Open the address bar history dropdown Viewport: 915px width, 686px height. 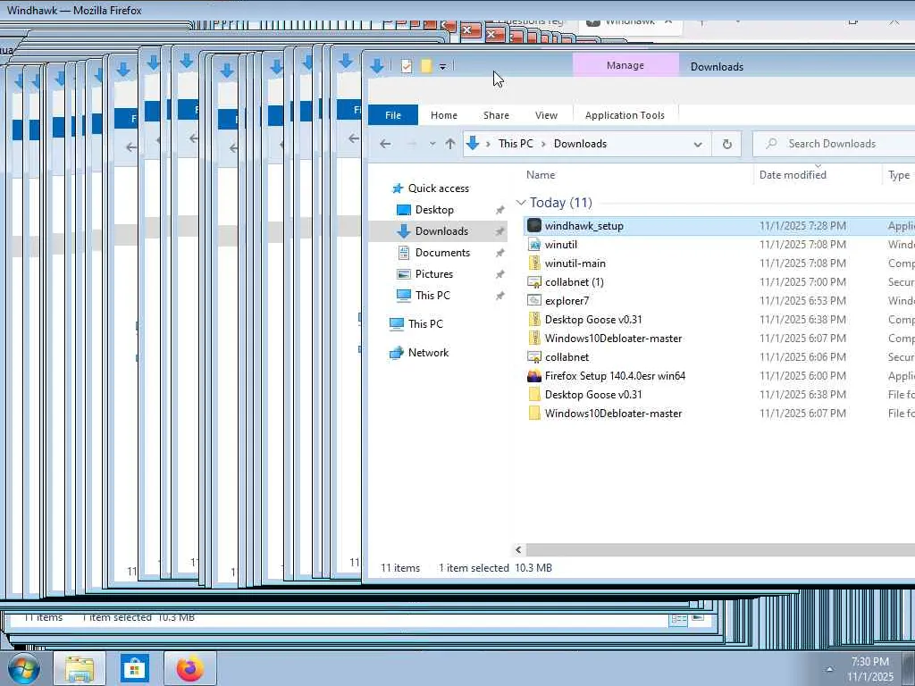[x=697, y=144]
